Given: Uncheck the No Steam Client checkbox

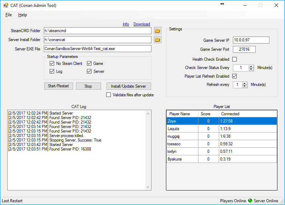Looking at the screenshot, I should pos(52,64).
